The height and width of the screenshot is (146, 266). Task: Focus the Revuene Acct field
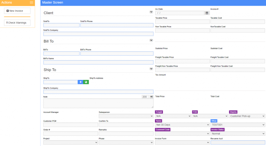(238, 142)
